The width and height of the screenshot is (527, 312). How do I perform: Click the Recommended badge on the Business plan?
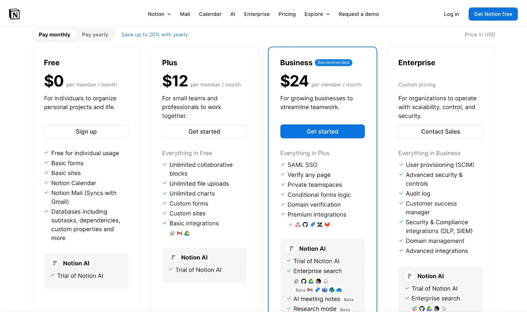pos(333,63)
